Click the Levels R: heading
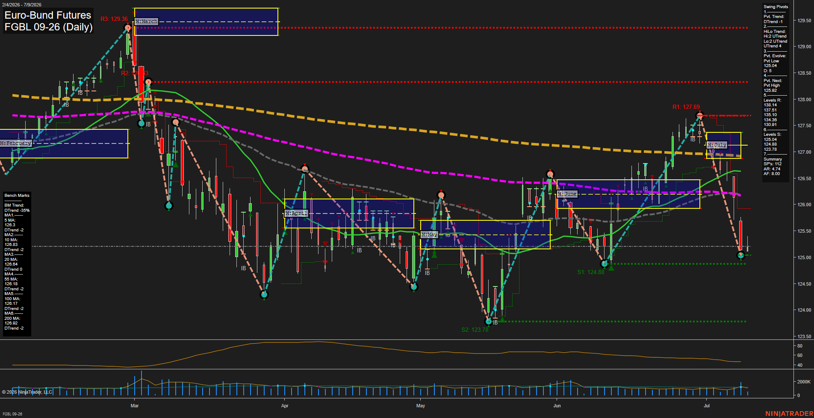The height and width of the screenshot is (418, 814). [x=772, y=100]
